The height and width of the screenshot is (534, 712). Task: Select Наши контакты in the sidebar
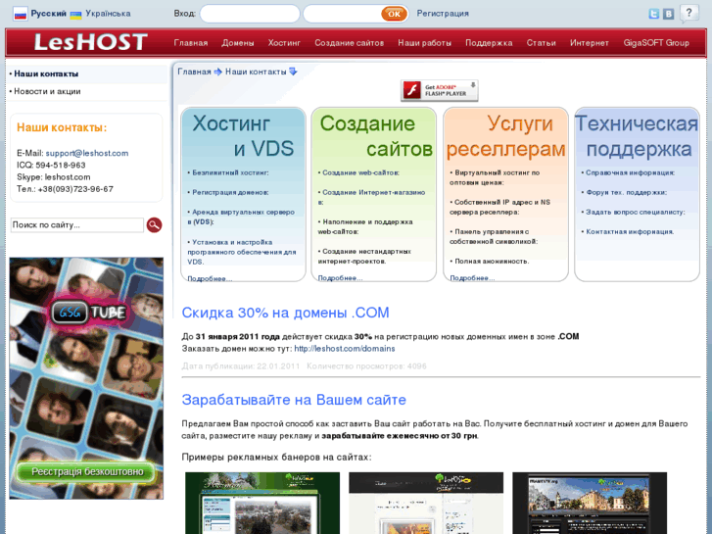(x=46, y=73)
